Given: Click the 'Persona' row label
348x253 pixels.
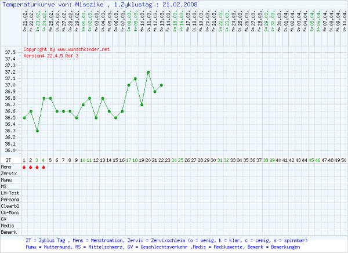Looking at the screenshot, I should tap(10, 198).
